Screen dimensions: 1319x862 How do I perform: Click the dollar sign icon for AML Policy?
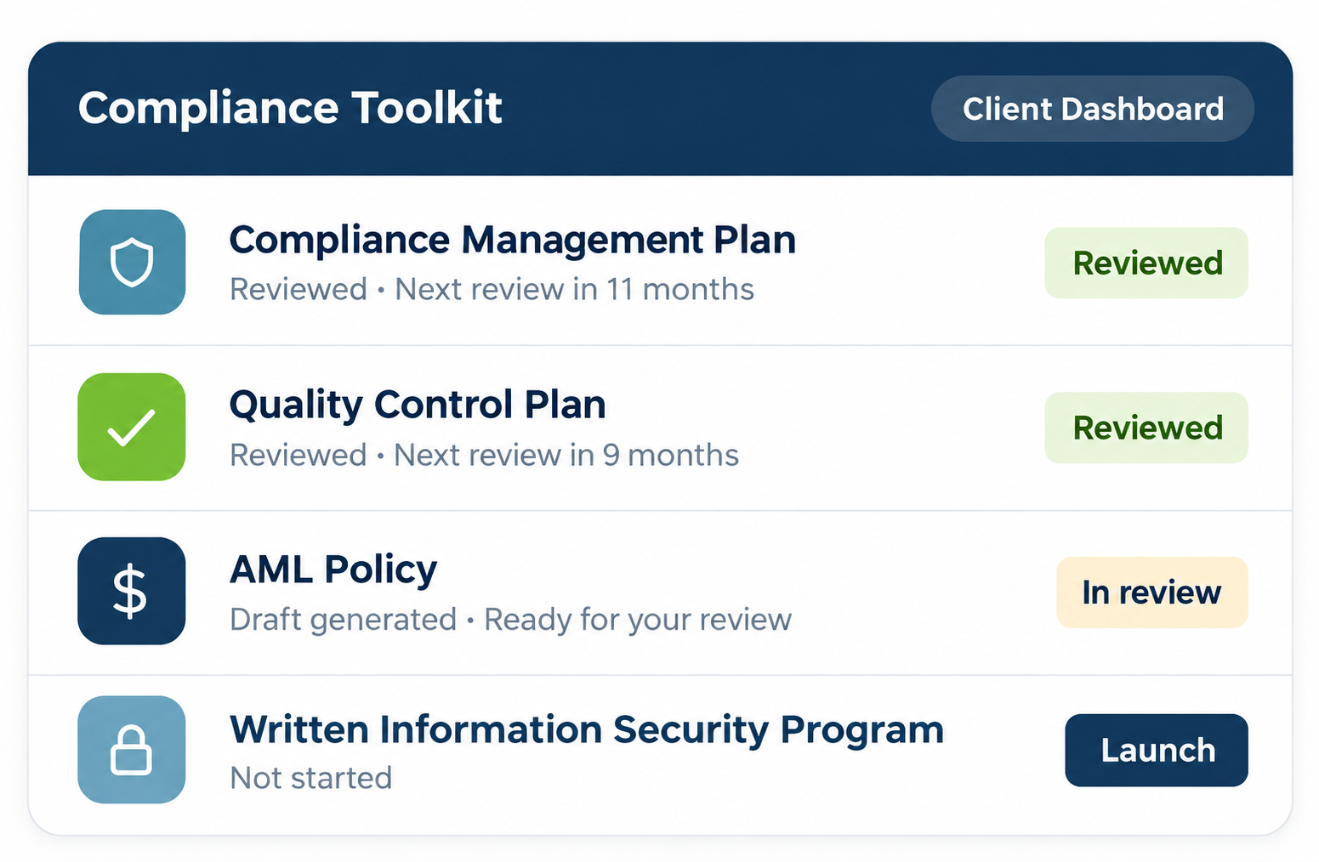coord(132,591)
